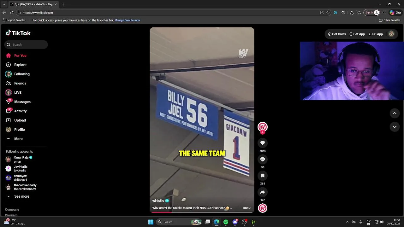Image resolution: width=404 pixels, height=227 pixels.
Task: Click the address bar URL
Action: tap(38, 13)
